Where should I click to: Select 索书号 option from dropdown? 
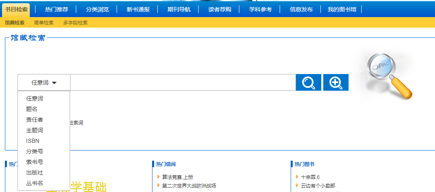pos(34,162)
